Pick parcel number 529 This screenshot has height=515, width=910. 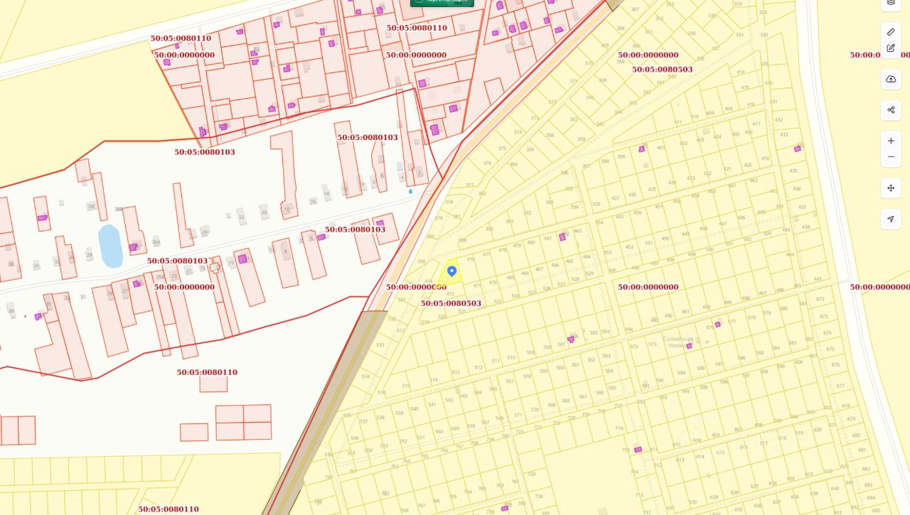[x=589, y=273]
